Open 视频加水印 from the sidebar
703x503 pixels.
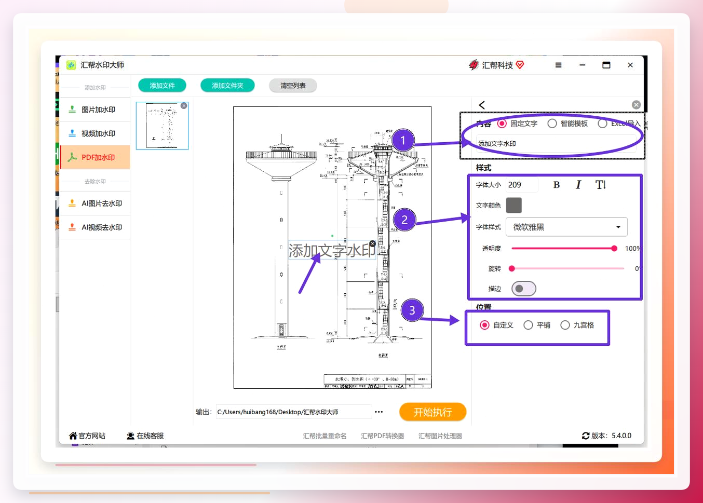click(95, 133)
